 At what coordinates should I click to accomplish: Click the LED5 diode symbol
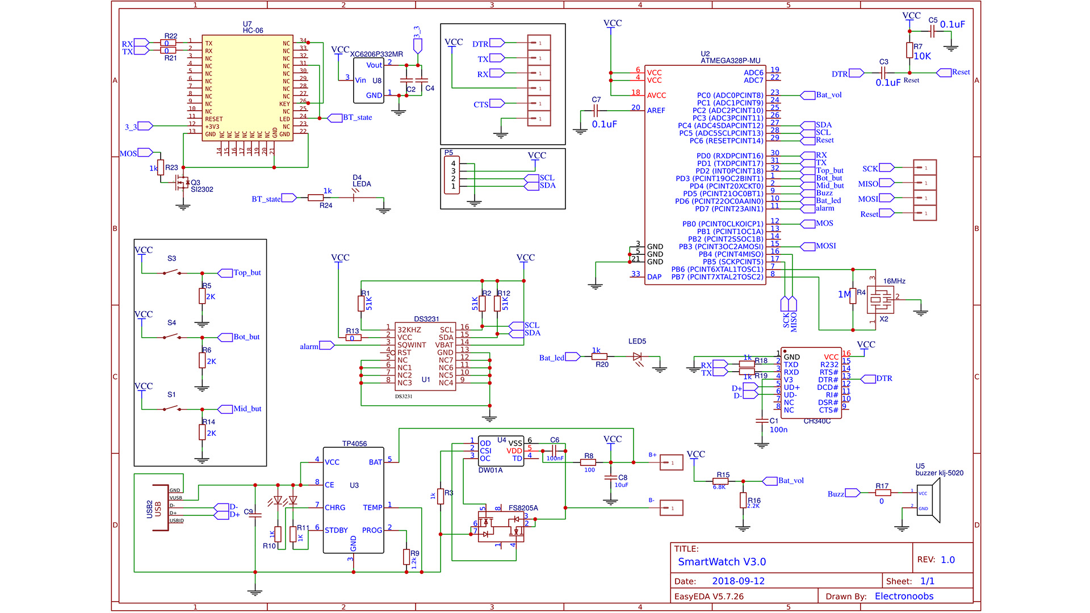(x=637, y=357)
